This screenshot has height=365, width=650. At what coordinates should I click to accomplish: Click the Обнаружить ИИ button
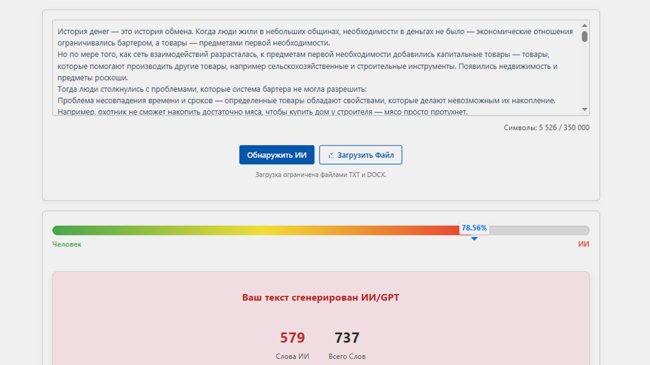click(276, 155)
